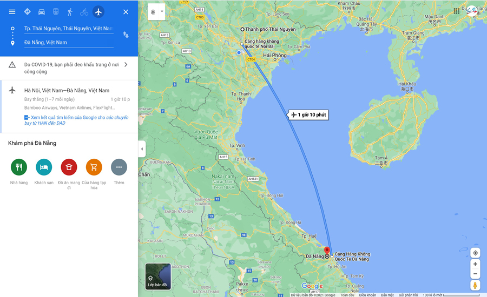The height and width of the screenshot is (297, 487).
Task: Select the driving travel mode
Action: 41,12
